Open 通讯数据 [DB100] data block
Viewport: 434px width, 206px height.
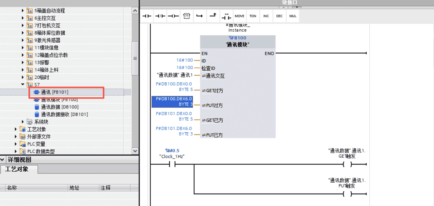[60, 107]
